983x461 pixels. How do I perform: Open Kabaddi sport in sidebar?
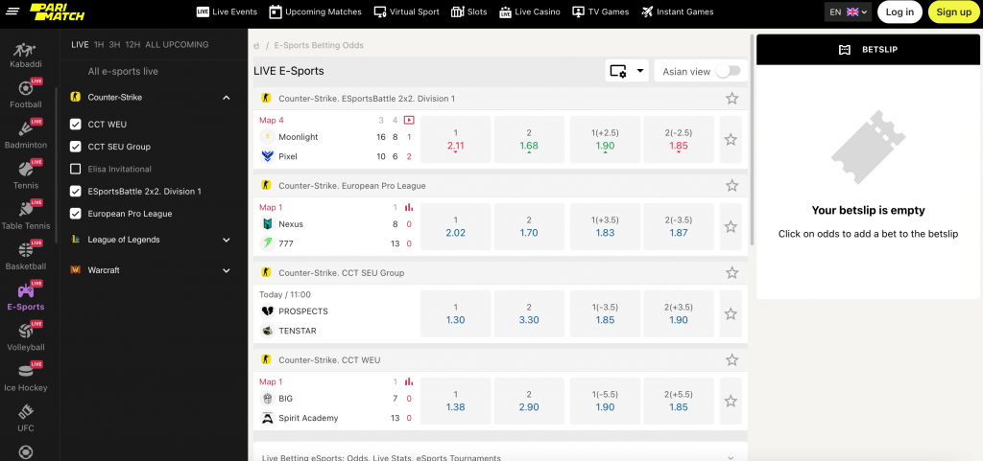26,55
